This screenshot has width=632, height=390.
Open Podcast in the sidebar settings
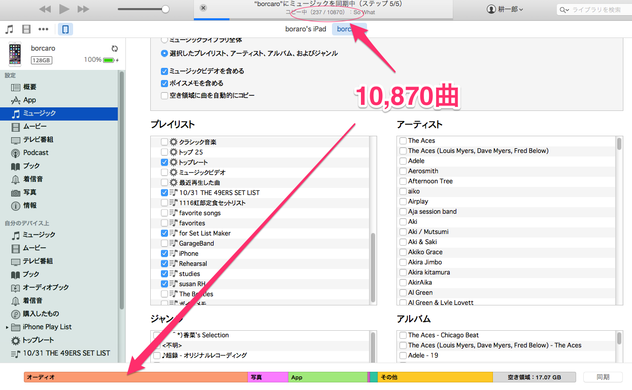click(x=36, y=152)
